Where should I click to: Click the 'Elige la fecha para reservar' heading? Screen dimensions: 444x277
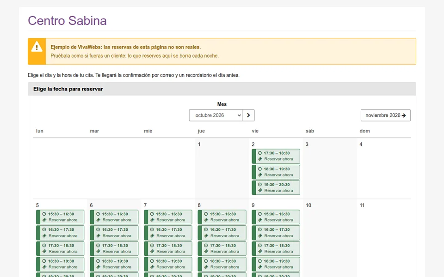point(68,89)
